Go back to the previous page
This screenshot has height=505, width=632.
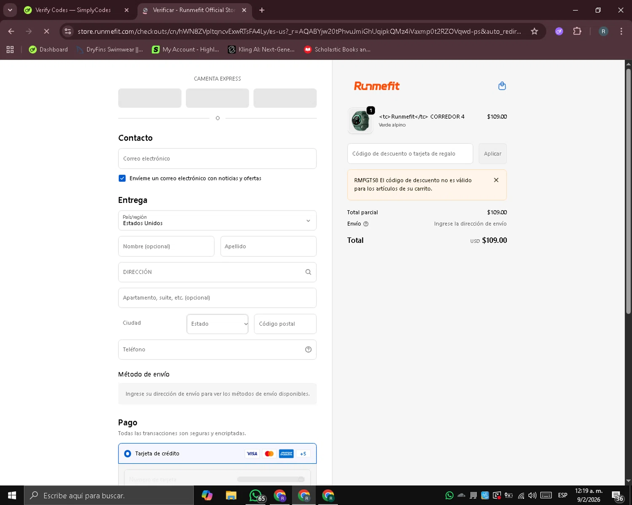coord(11,31)
